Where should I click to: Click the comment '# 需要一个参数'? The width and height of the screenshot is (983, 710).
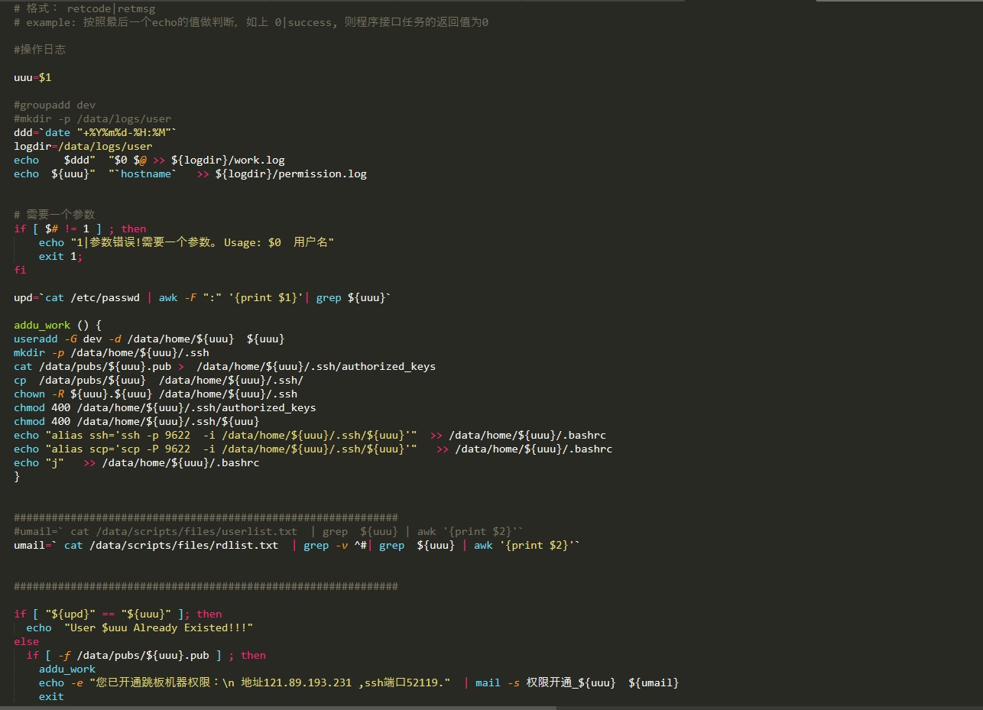(x=54, y=215)
